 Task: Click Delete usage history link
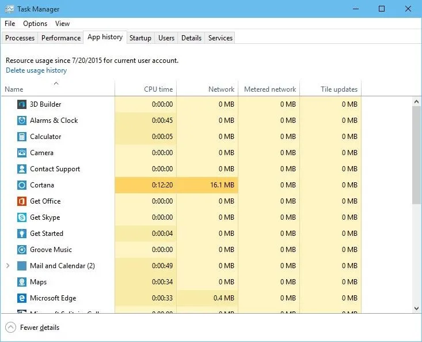36,70
